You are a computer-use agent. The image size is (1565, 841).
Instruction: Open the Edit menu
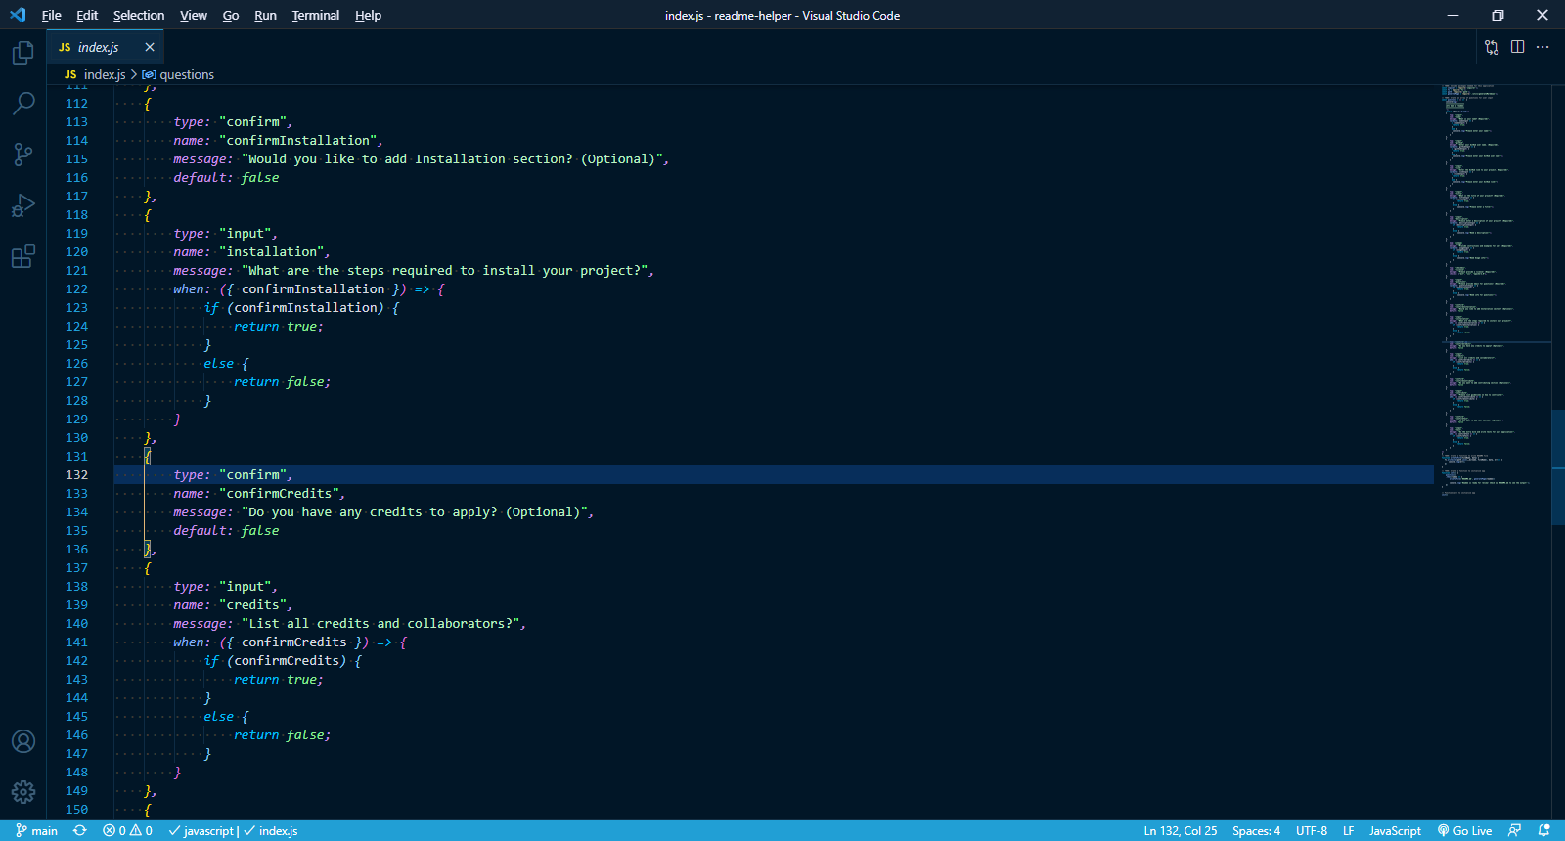pyautogui.click(x=87, y=15)
